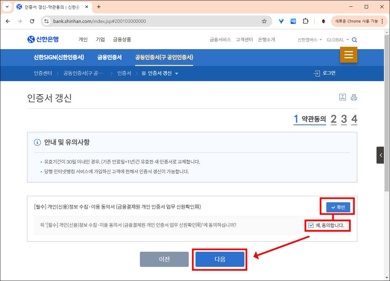Open the browser extensions puzzle icon
The image size is (390, 281).
coord(305,21)
